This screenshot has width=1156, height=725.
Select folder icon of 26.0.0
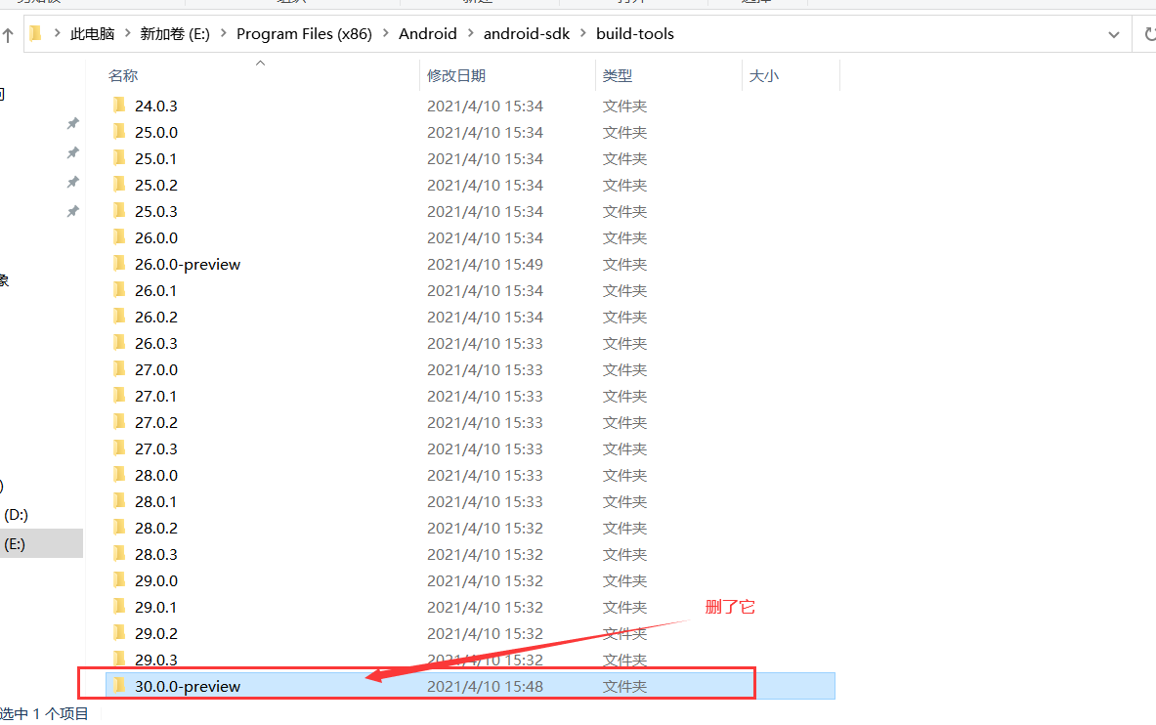click(119, 237)
